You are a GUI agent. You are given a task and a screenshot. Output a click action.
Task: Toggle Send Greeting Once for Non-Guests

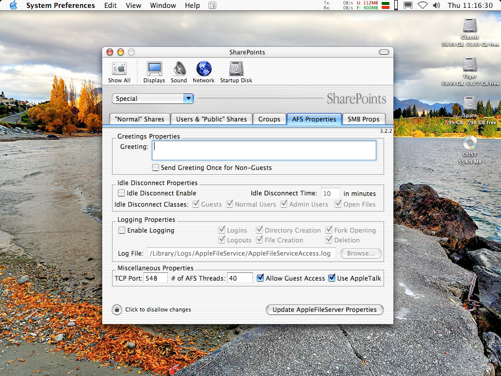coord(156,167)
